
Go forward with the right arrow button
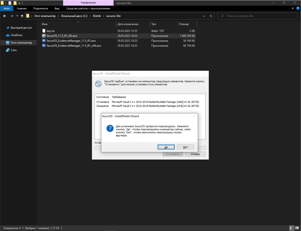(12, 16)
